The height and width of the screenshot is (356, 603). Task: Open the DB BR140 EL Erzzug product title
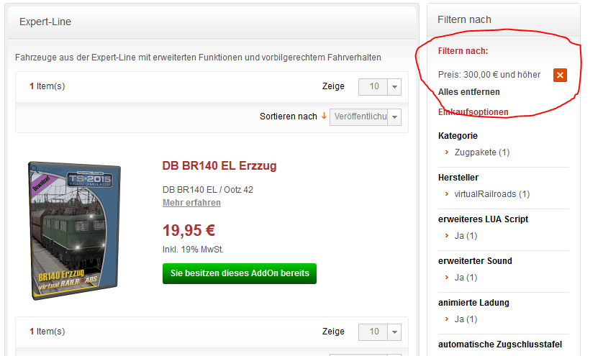[219, 165]
